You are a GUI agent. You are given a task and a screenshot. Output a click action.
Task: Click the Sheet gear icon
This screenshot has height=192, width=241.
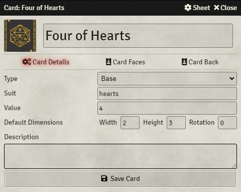point(188,8)
